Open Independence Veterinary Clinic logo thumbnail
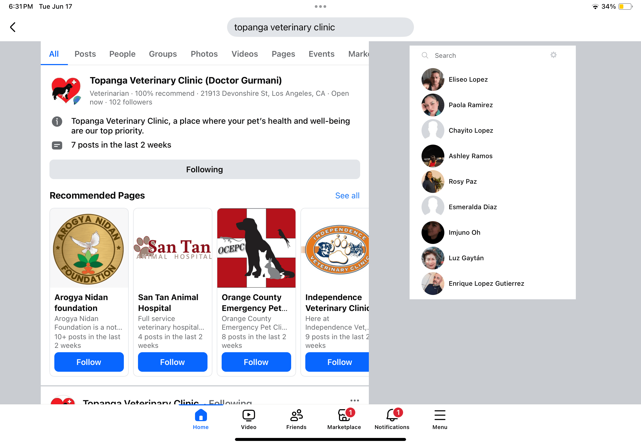641x445 pixels. (x=335, y=248)
